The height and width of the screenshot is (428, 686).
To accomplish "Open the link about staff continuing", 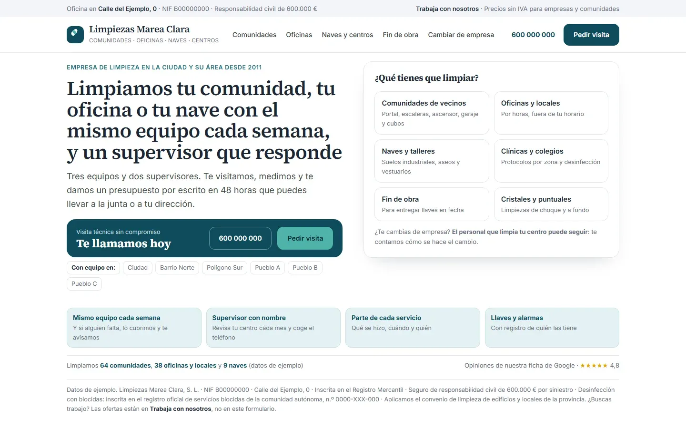I will [521, 232].
